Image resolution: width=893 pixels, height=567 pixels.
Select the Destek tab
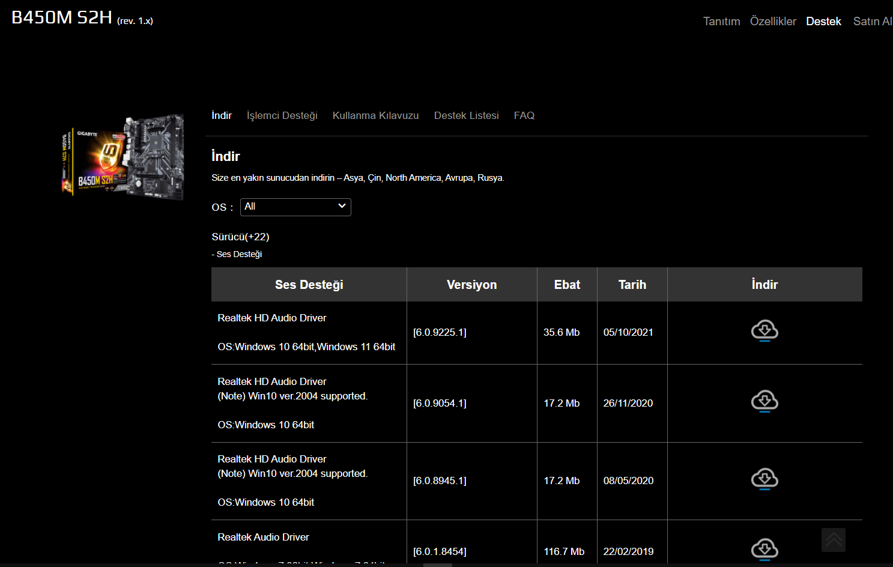click(x=823, y=21)
